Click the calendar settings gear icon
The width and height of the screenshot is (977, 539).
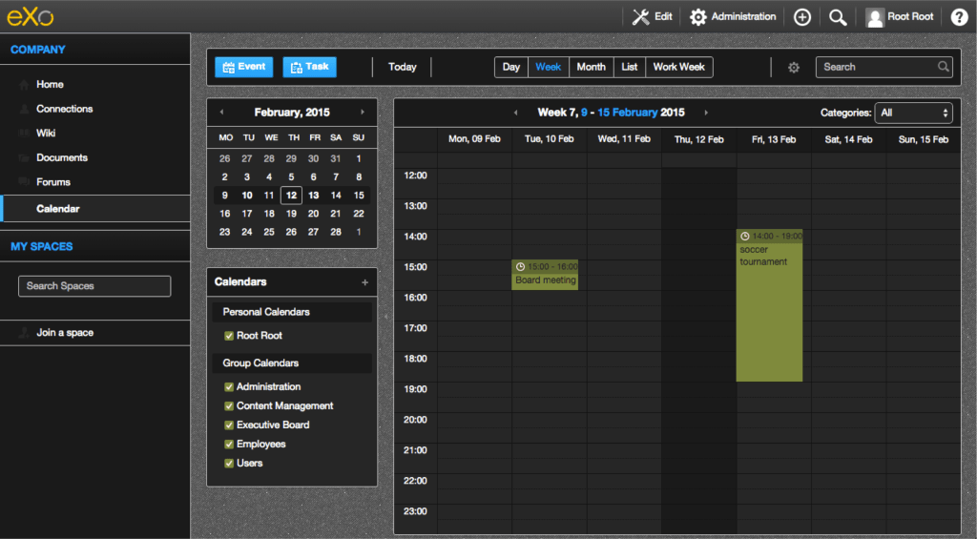[793, 67]
